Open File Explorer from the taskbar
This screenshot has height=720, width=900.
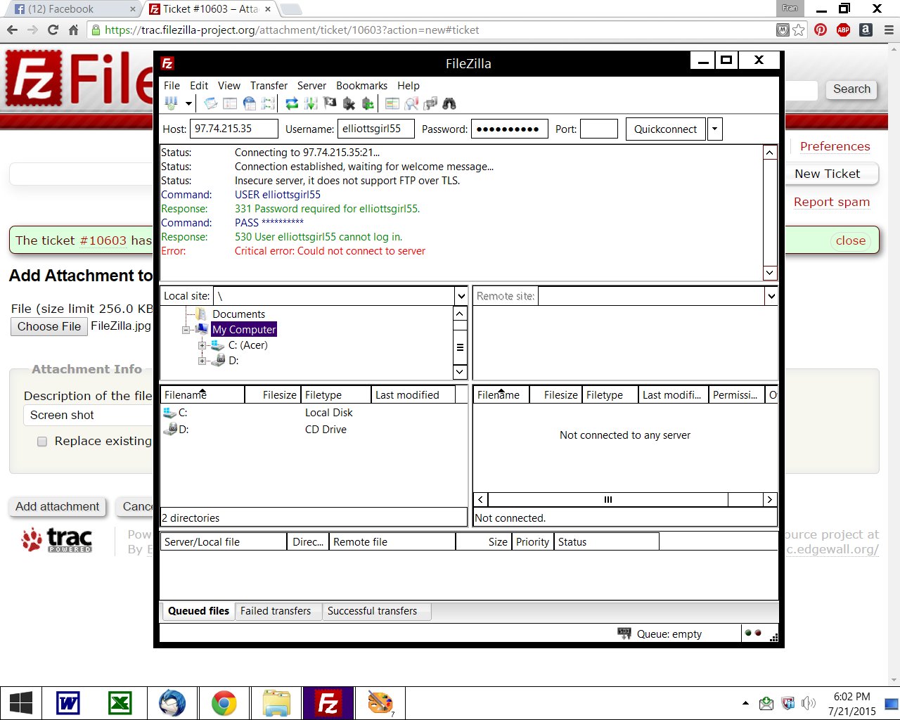[x=276, y=703]
